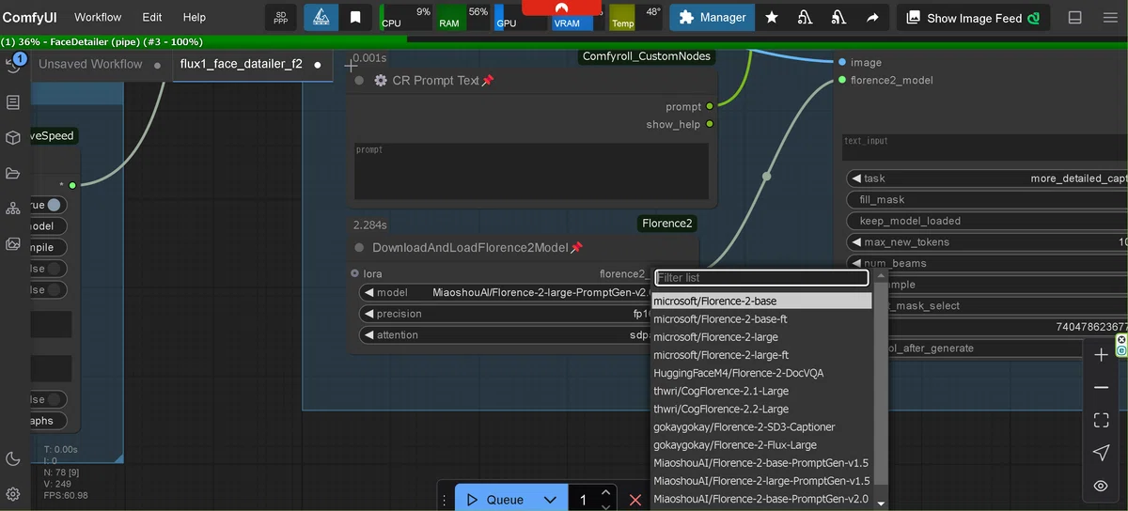Open the workflow list sidebar icon

coord(13,102)
